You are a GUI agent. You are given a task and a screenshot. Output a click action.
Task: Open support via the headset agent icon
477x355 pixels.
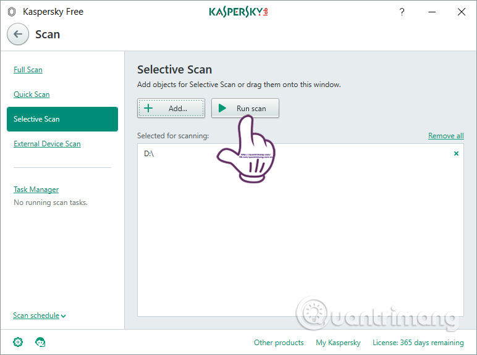point(40,342)
